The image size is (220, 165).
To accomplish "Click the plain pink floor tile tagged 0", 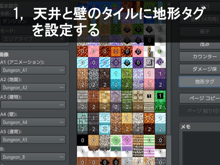I will 93,52.
